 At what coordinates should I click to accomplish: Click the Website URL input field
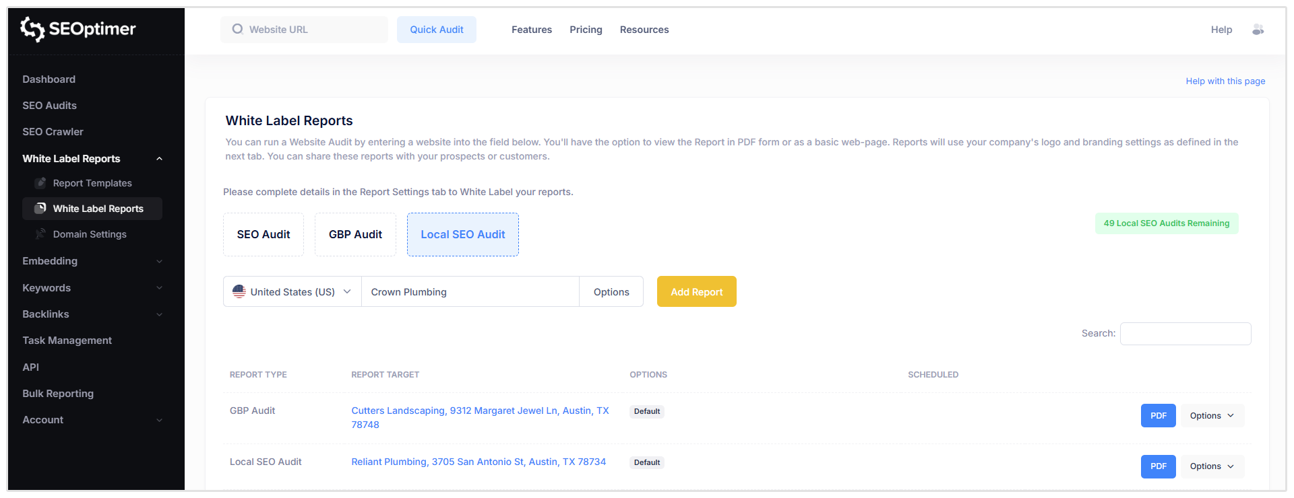click(304, 30)
